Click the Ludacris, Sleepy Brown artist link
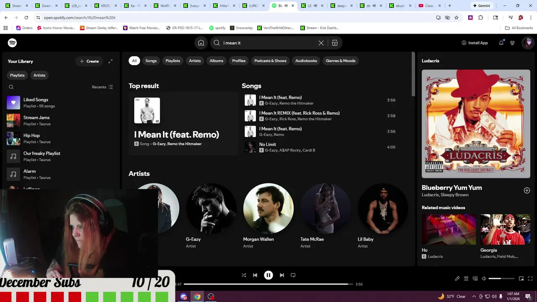This screenshot has height=302, width=537. [x=445, y=195]
